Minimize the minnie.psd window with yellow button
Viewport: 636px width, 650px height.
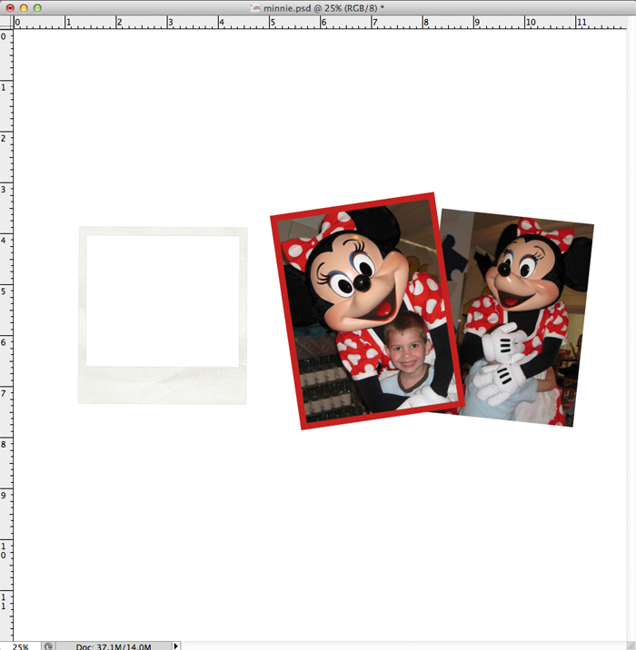pyautogui.click(x=24, y=8)
